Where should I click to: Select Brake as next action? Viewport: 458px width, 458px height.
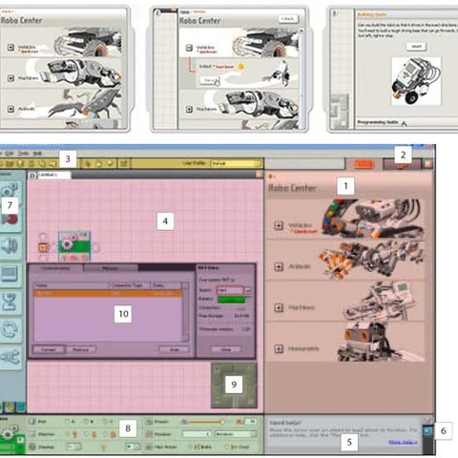[x=202, y=448]
